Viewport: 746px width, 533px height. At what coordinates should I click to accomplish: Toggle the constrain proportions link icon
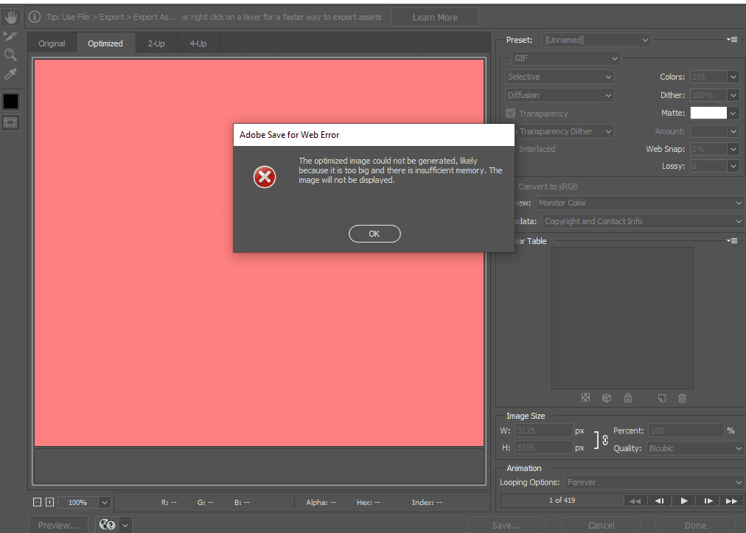605,439
